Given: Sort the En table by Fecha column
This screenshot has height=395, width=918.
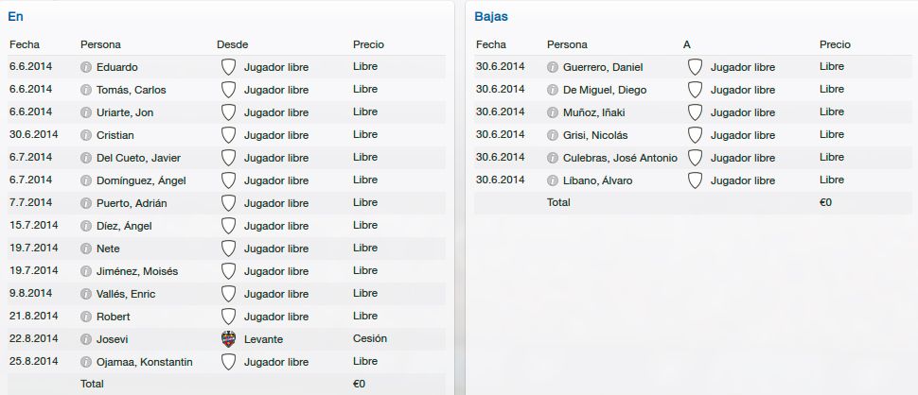Looking at the screenshot, I should 25,44.
